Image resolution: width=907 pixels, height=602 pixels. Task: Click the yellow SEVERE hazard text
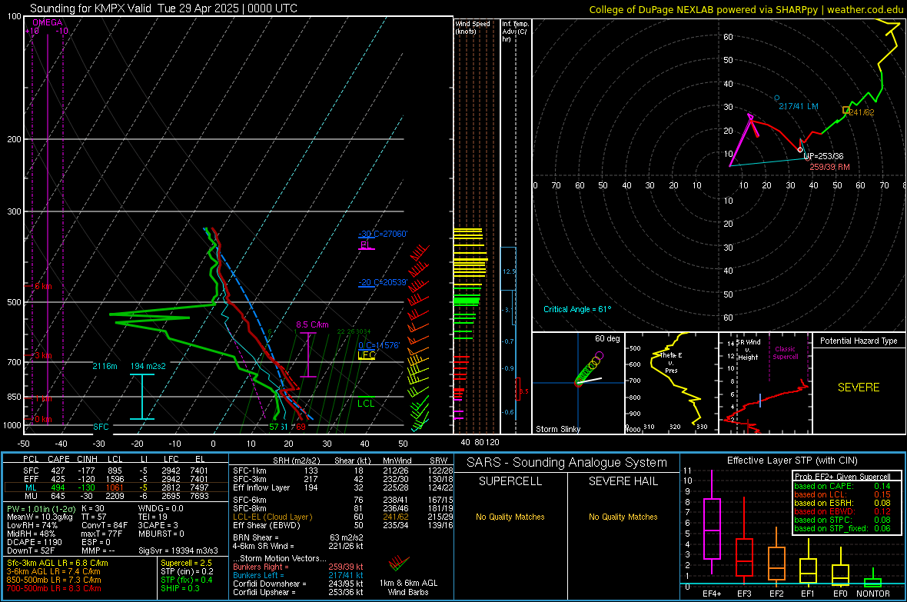click(859, 387)
